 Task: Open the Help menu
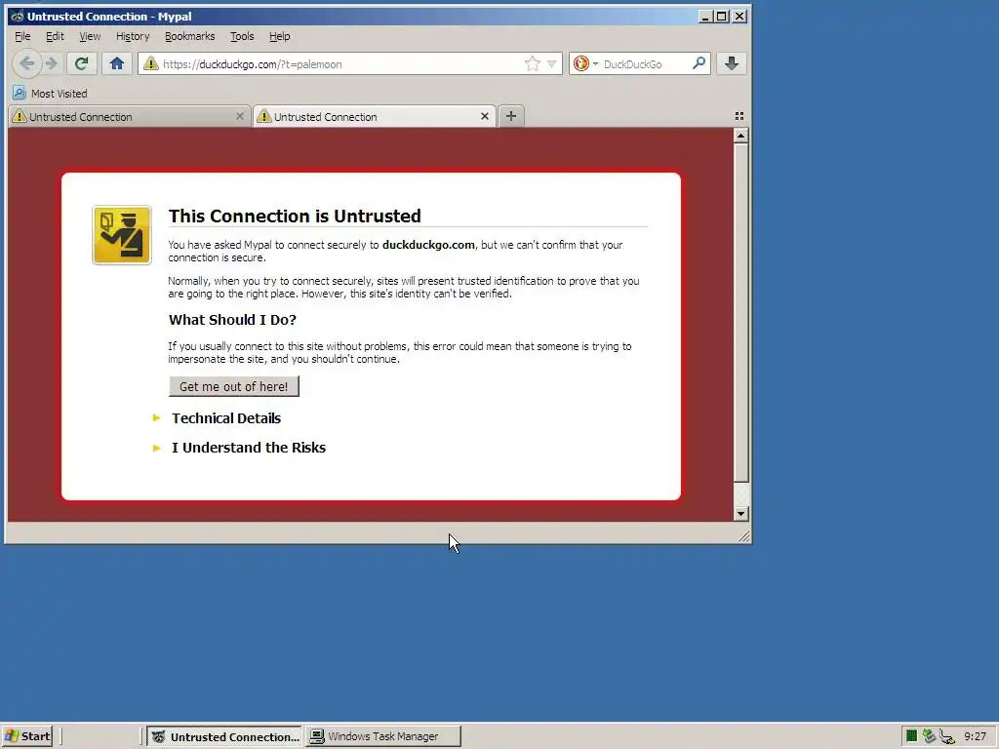280,36
